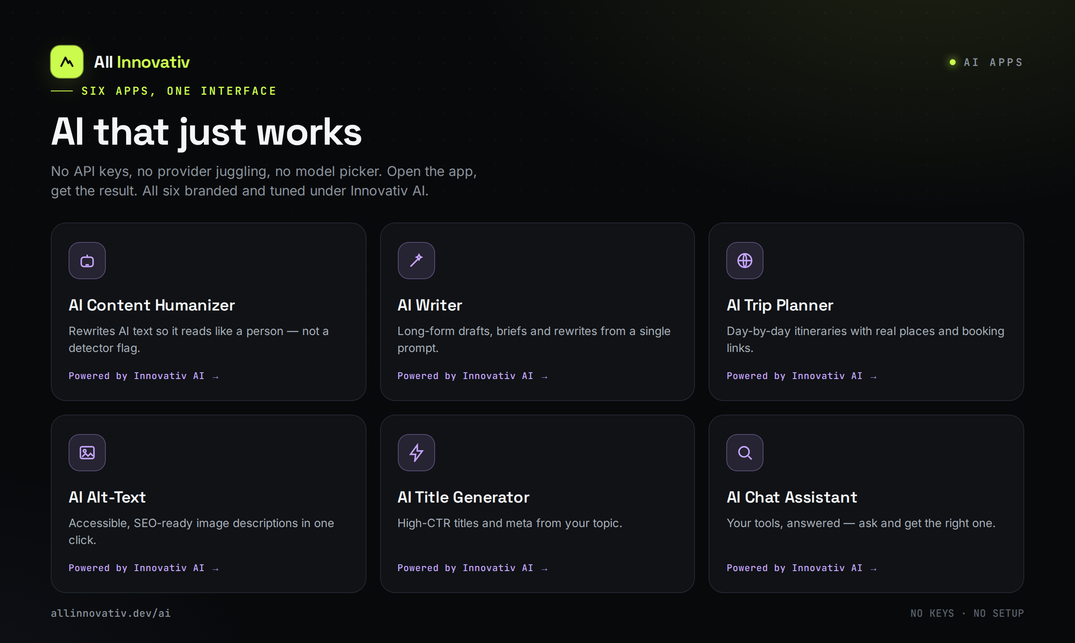
Task: Click the High-CTR titles description text
Action: coord(510,523)
